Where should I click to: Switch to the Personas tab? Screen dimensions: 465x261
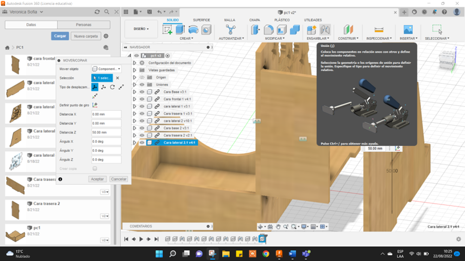point(83,25)
